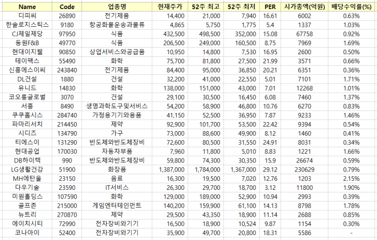Select the 게임엔터테인먼트 industry cell
The image size is (377, 240).
point(117,206)
